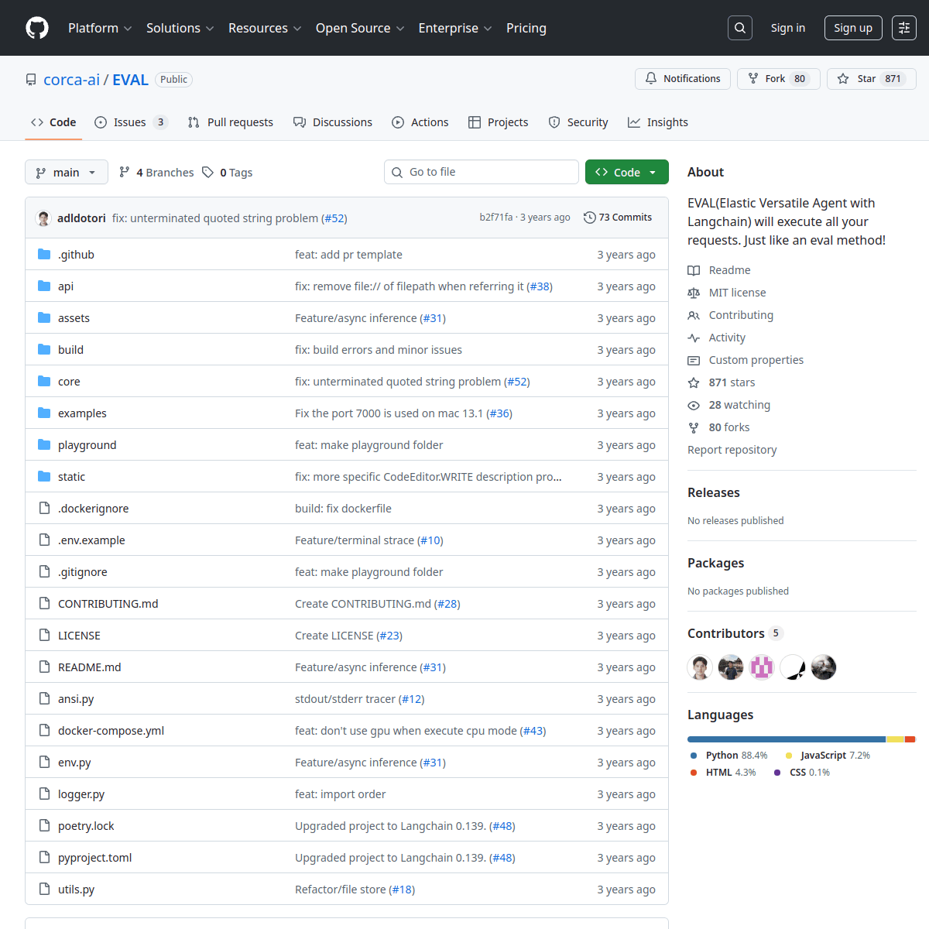Viewport: 929px width, 929px height.
Task: Click the Python language bar segment
Action: (x=787, y=739)
